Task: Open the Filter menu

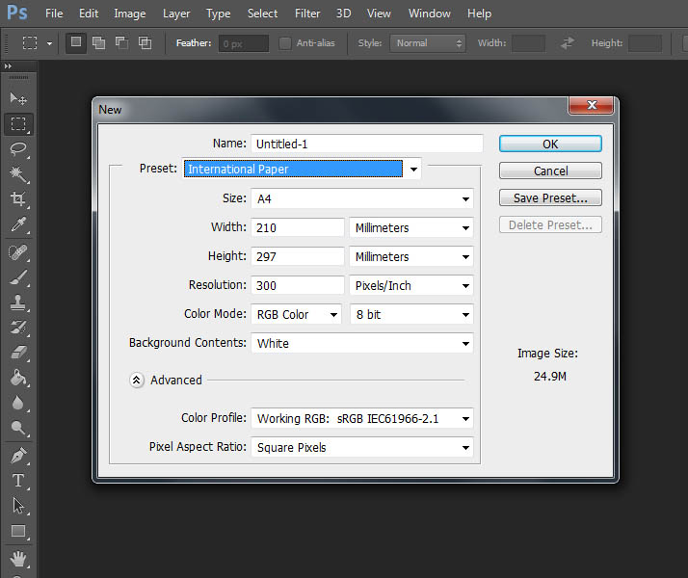Action: (x=307, y=13)
